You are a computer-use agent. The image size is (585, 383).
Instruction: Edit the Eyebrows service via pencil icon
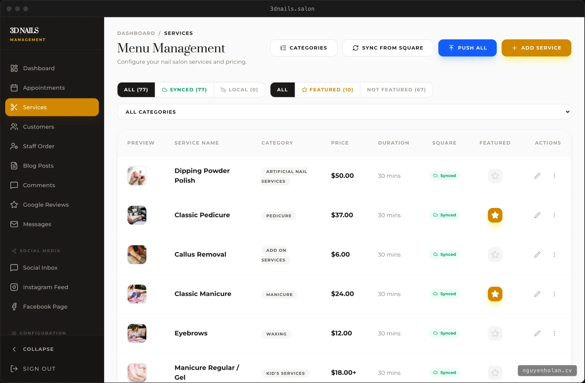(537, 333)
